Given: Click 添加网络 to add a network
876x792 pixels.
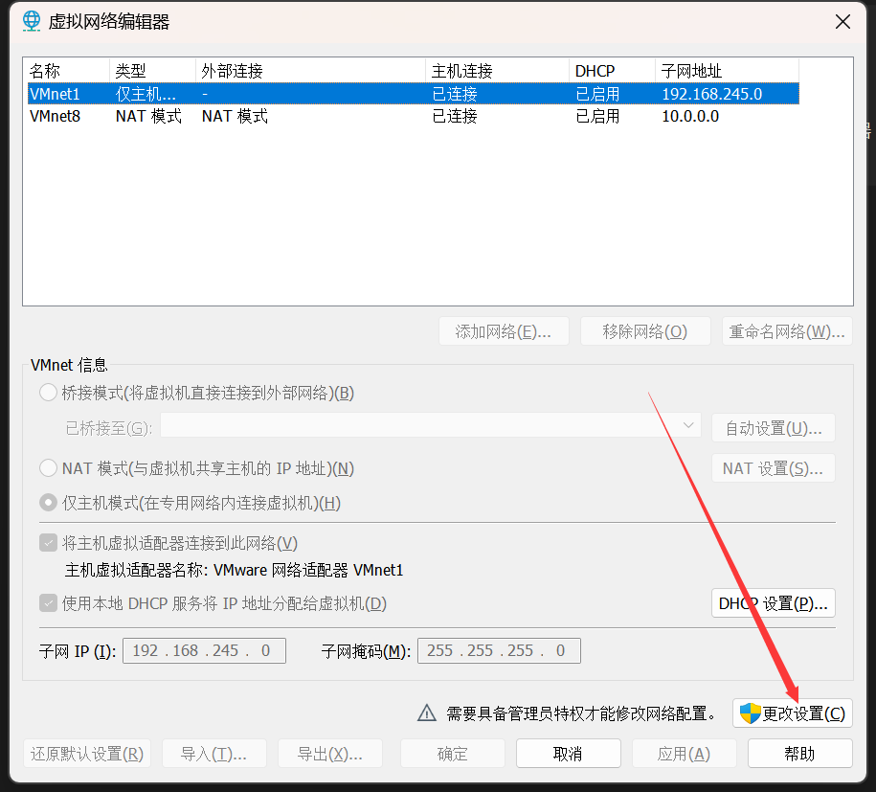Looking at the screenshot, I should (x=503, y=330).
